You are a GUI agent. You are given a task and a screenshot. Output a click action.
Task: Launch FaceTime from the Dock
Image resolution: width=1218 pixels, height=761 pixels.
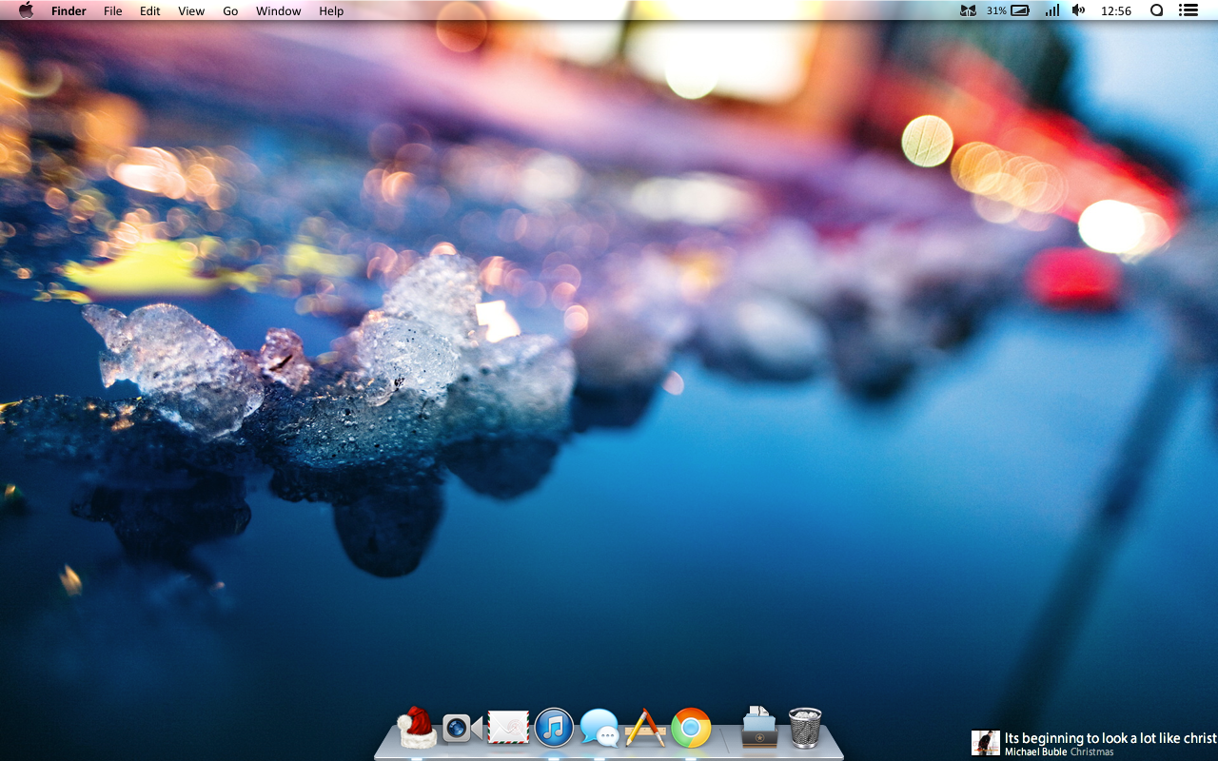pos(462,729)
